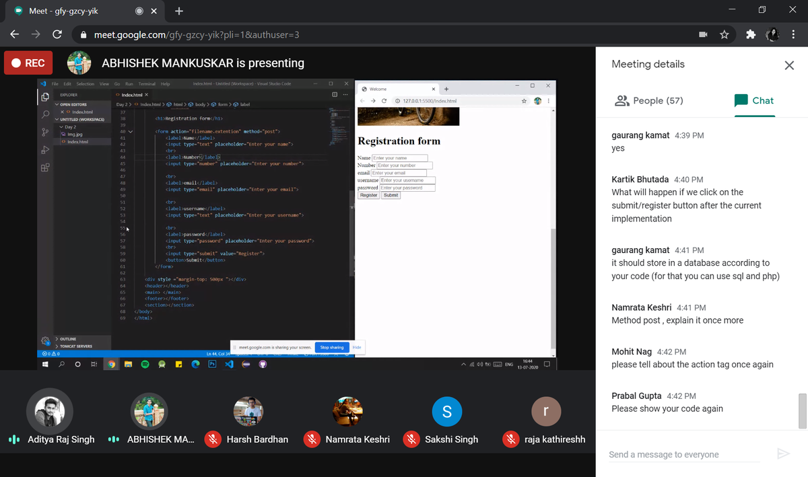Viewport: 808px width, 477px height.
Task: Click Aditya Raj Singh's participant avatar
Action: 49,411
